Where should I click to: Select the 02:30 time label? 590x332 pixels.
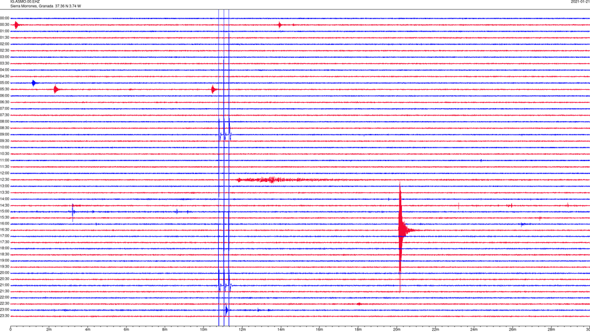[x=4, y=50]
